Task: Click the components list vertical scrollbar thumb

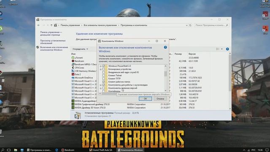Action: [x=165, y=73]
